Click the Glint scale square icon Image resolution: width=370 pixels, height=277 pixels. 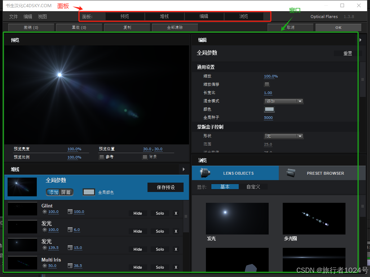point(70,212)
